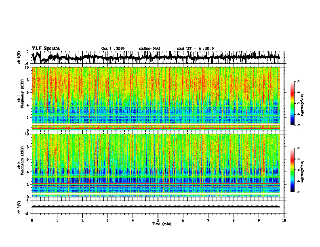Image resolution: width=320 pixels, height=247 pixels.
Task: Click the "6" kHz tick on ch.1 spectrogram
Action: (28, 92)
